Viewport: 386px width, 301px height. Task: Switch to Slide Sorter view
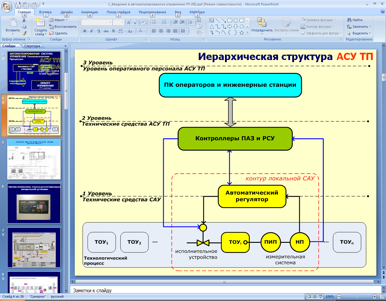coord(315,296)
